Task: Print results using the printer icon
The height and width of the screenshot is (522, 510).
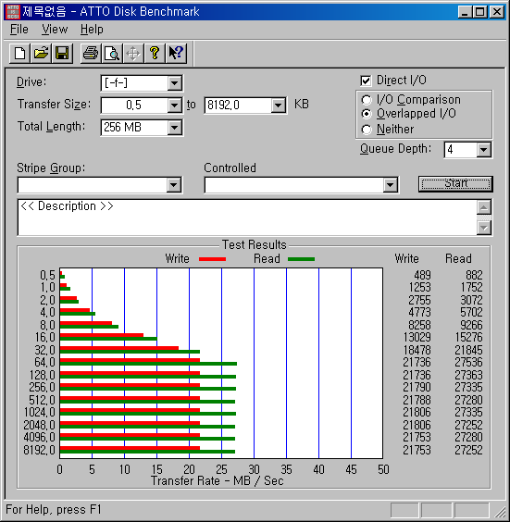Action: (x=91, y=54)
